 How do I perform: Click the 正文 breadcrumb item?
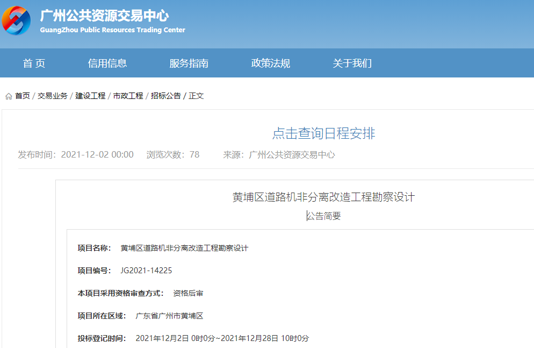point(196,96)
